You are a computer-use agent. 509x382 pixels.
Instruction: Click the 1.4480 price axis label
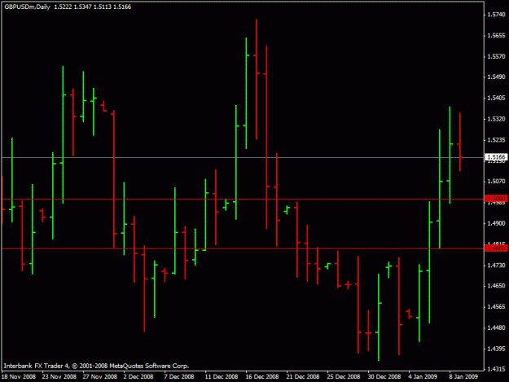coord(497,328)
